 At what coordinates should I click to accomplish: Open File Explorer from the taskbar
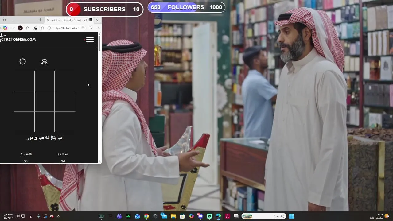[173, 216]
